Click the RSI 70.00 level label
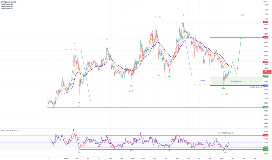Image resolution: width=272 pixels, height=160 pixels. [266, 136]
